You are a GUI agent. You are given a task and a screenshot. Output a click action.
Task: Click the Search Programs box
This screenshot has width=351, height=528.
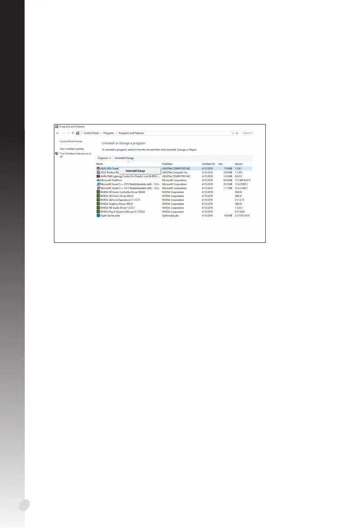click(x=248, y=133)
